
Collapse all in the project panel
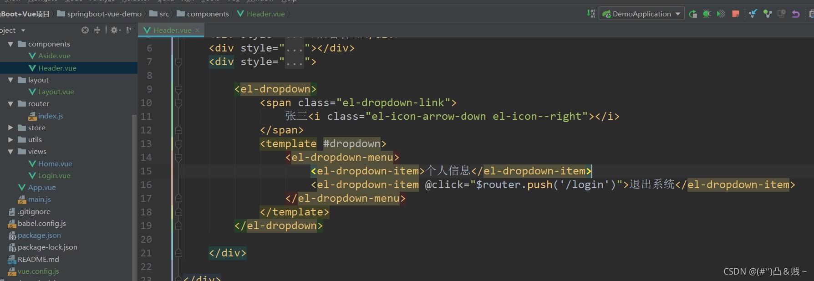point(97,30)
